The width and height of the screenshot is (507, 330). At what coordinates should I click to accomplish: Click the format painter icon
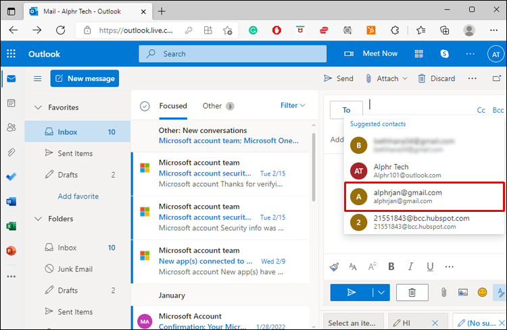point(335,267)
